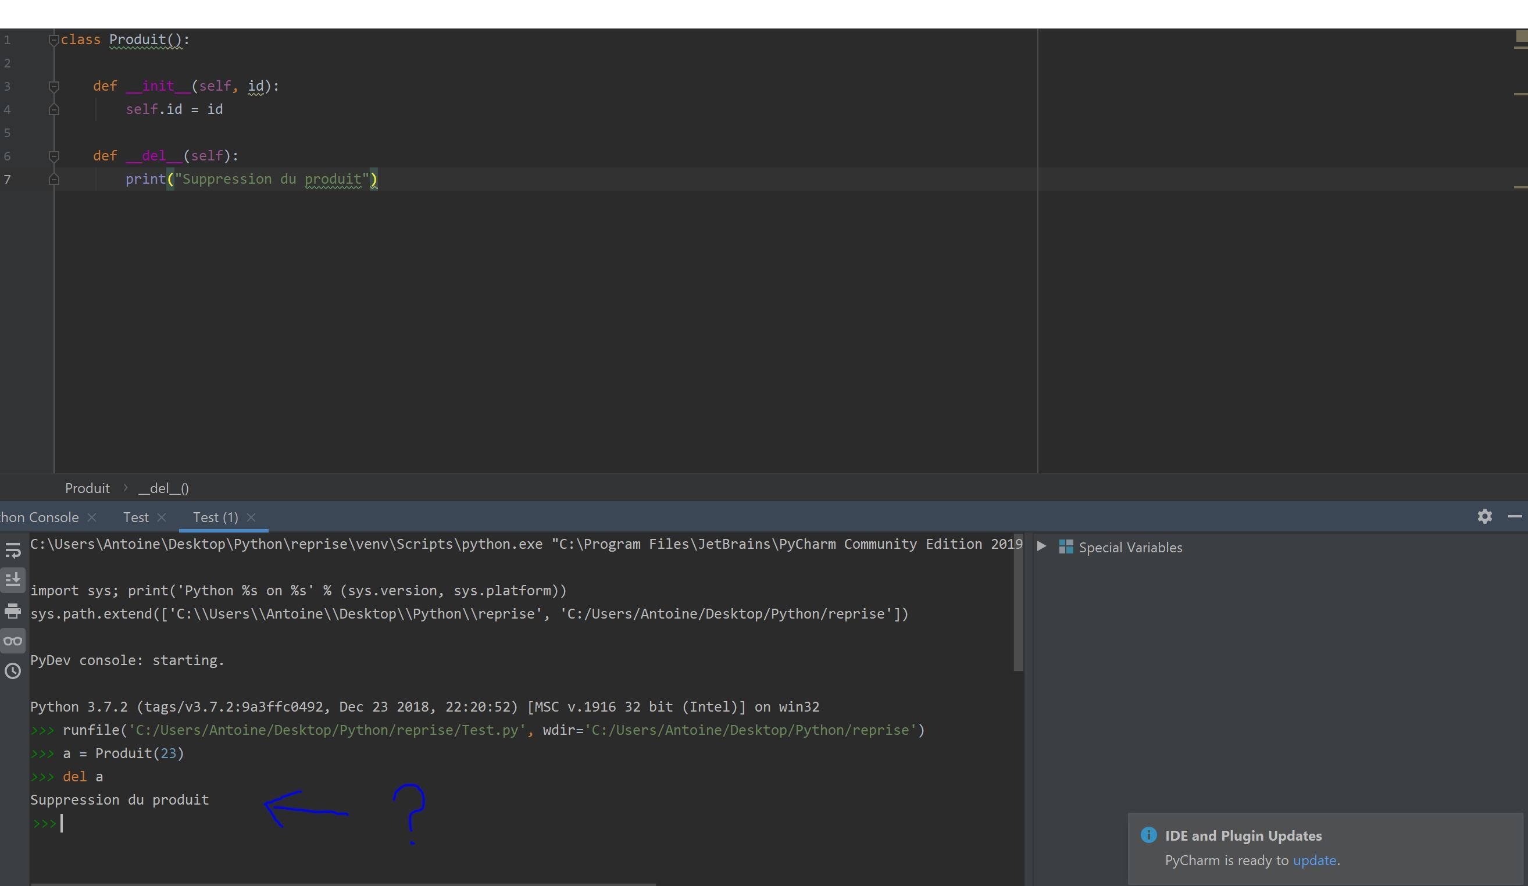Click fold end marker on line 7
Image resolution: width=1528 pixels, height=886 pixels.
coord(53,180)
